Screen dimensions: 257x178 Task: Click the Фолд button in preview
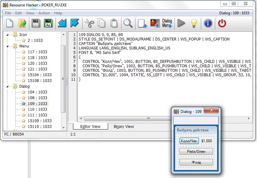coord(196,162)
